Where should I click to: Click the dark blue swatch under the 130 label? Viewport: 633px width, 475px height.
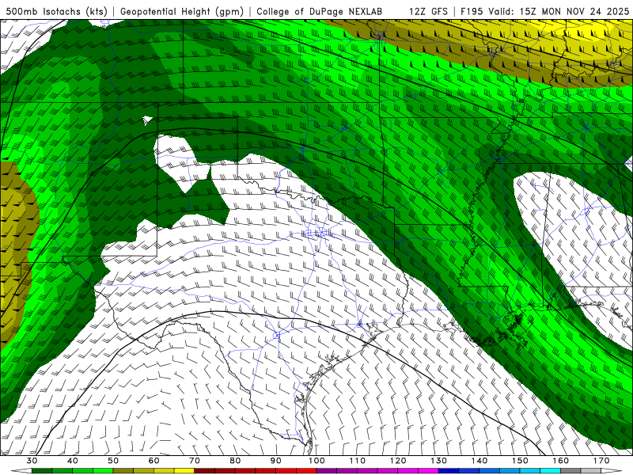click(x=449, y=471)
